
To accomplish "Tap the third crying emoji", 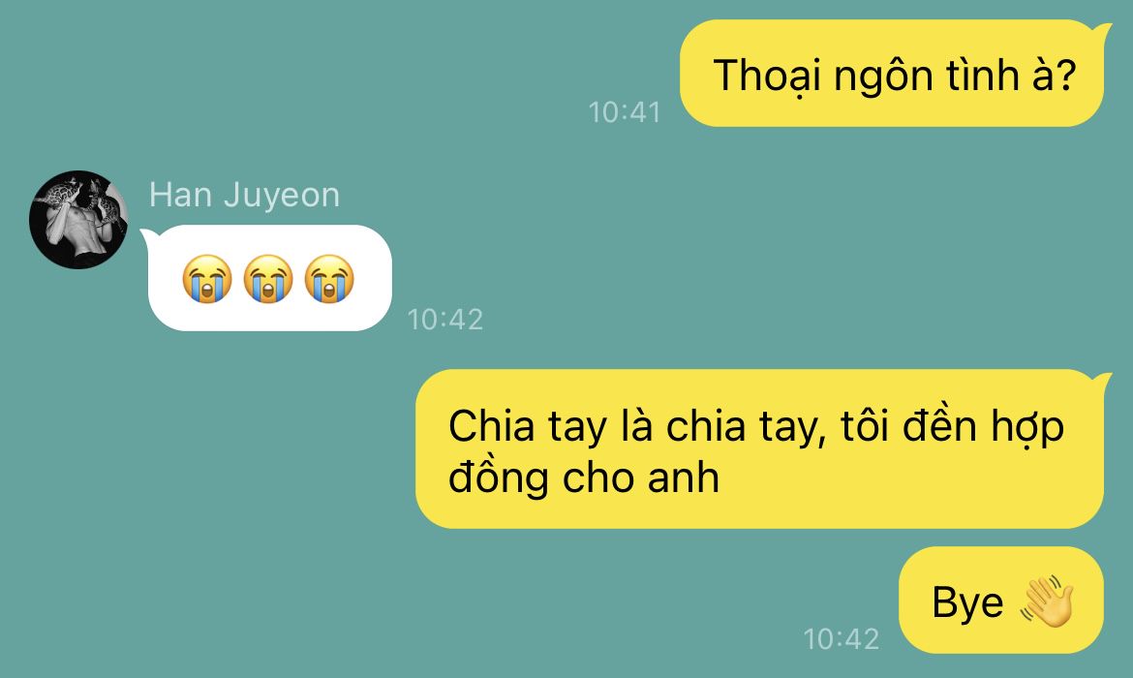I will pos(329,278).
